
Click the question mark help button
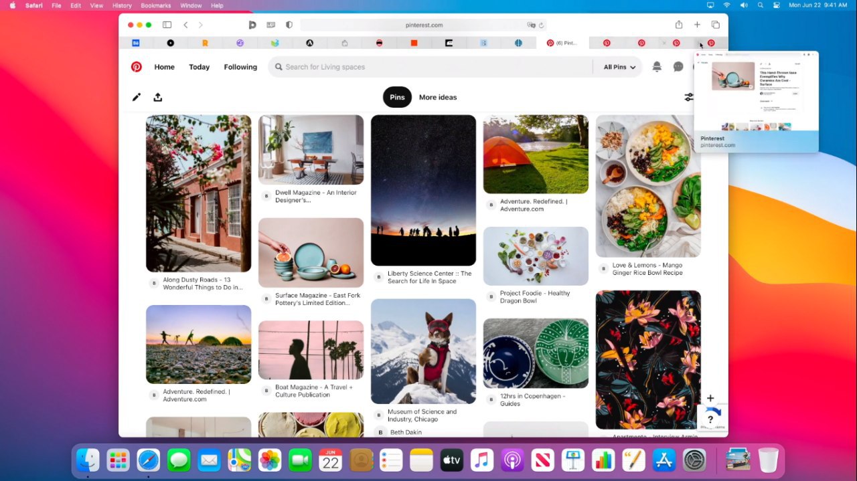click(x=710, y=419)
